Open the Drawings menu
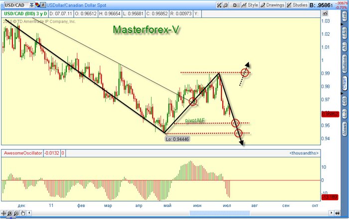 tap(272, 5)
